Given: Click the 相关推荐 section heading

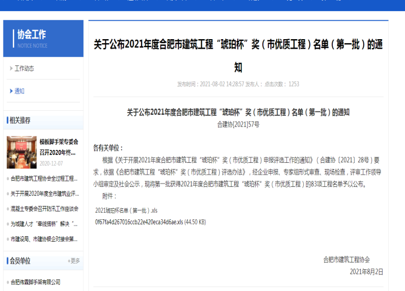Looking at the screenshot, I should tap(20, 120).
